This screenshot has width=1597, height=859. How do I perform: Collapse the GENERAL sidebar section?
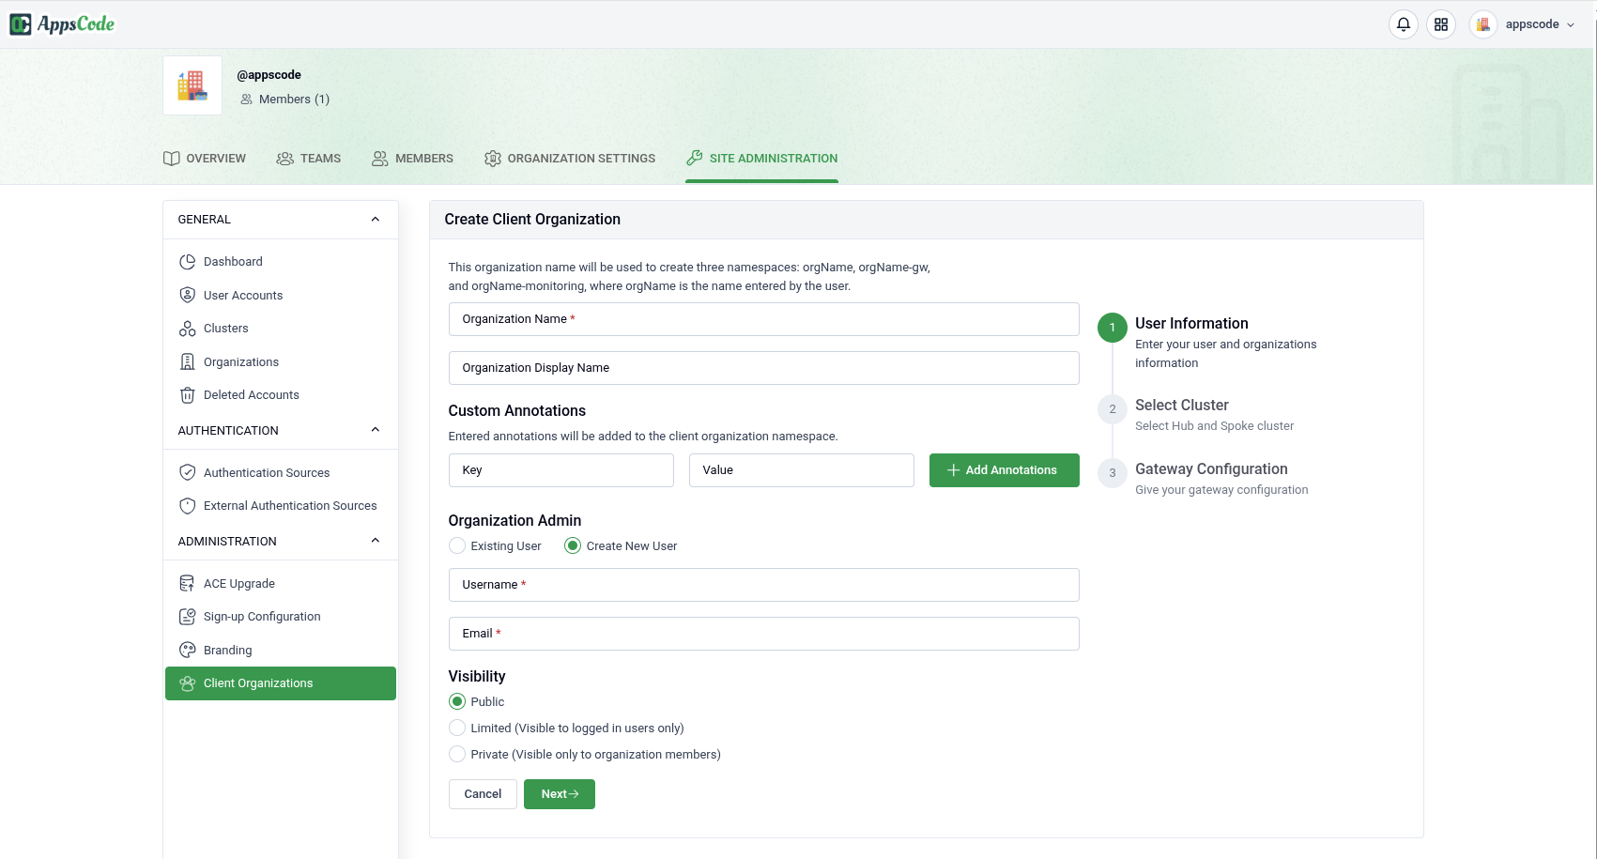pos(376,220)
